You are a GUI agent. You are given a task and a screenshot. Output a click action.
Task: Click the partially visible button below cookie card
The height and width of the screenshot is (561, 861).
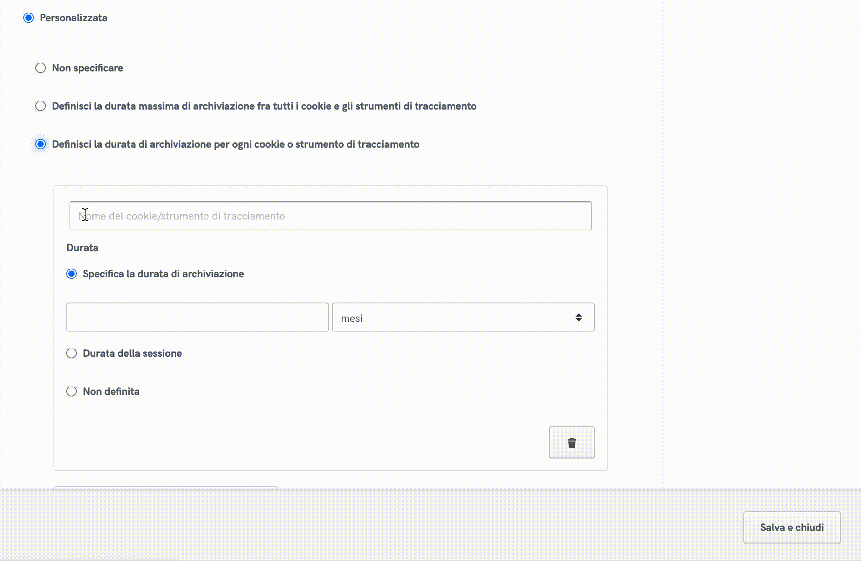pos(165,488)
